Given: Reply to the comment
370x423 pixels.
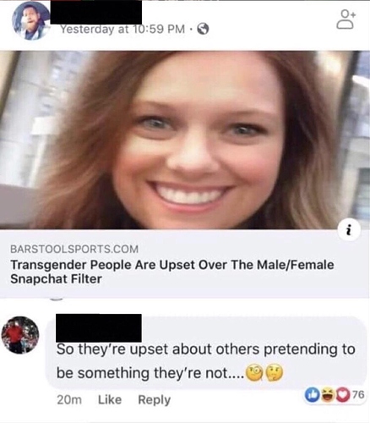Looking at the screenshot, I should click(154, 400).
